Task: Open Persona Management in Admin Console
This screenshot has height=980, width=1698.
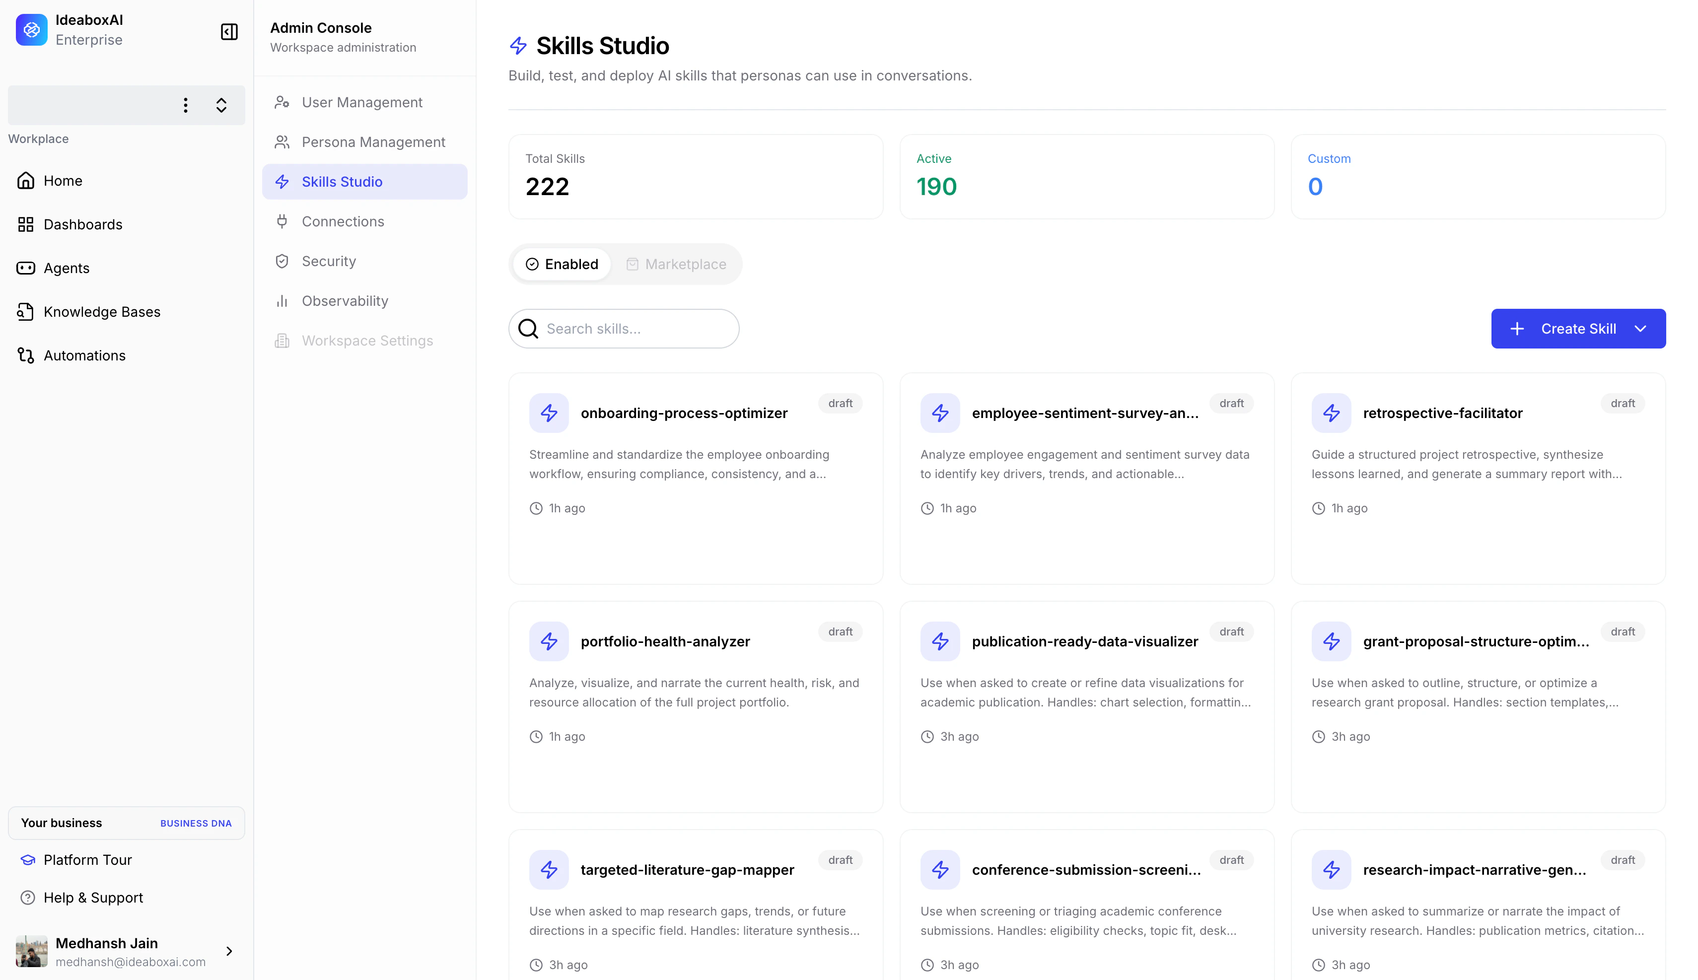Action: coord(365,142)
